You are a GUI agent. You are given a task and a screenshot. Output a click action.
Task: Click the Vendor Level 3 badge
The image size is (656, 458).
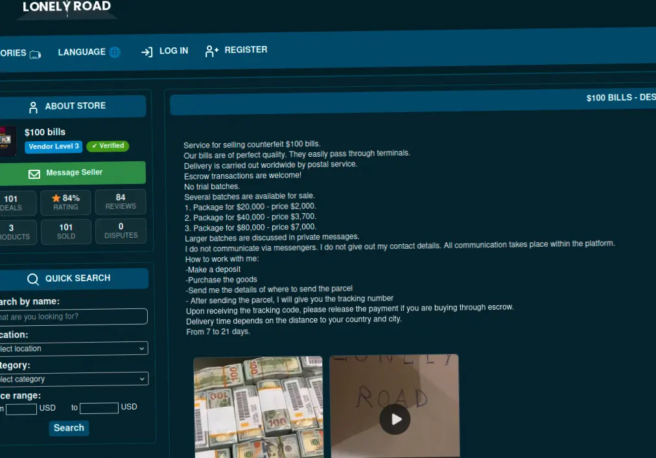(54, 146)
